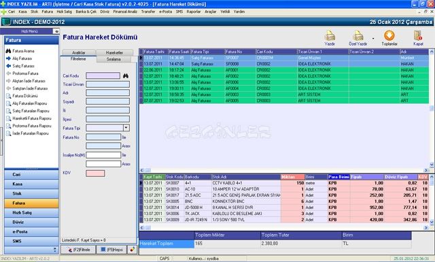This screenshot has width=435, height=262.
Task: Click the Soyadı input field
Action: (107, 101)
